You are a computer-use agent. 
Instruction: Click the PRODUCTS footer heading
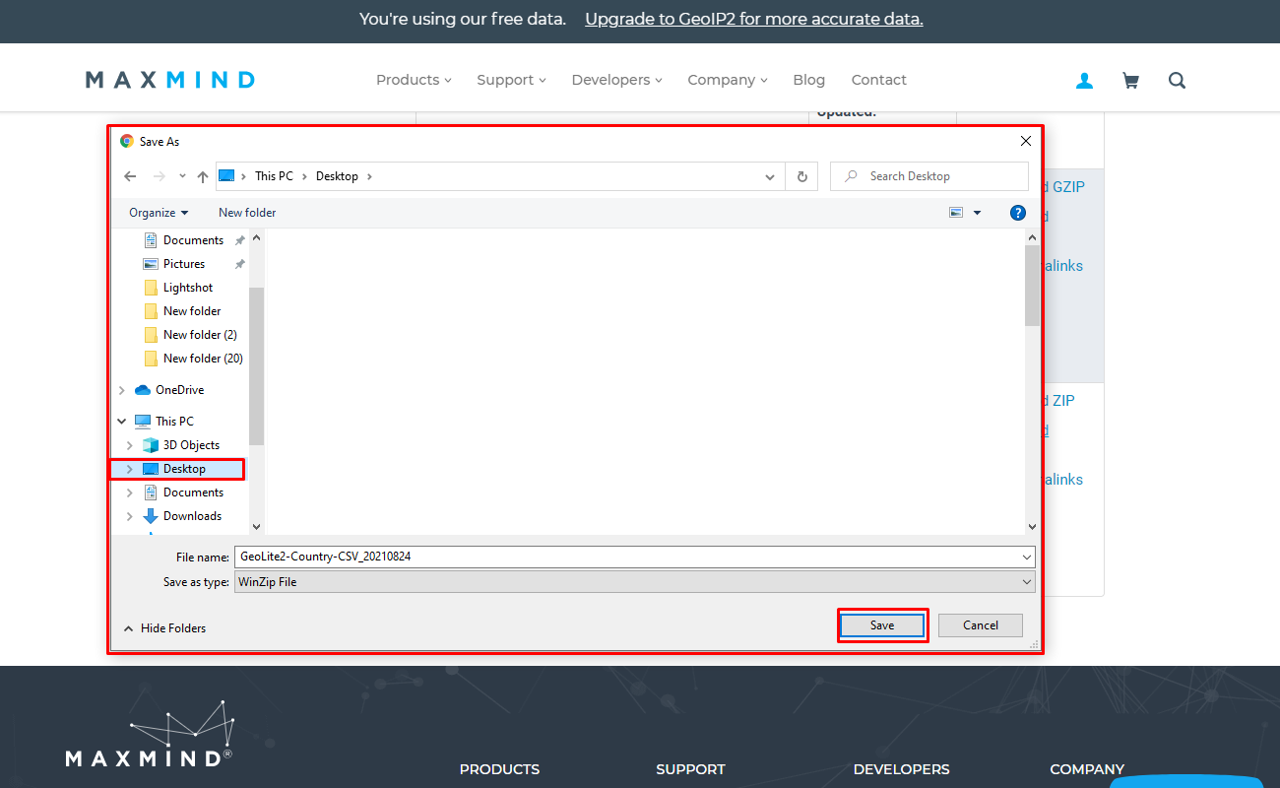click(x=499, y=769)
